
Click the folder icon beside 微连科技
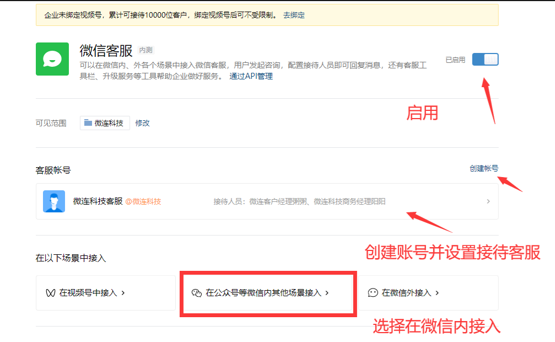(88, 122)
